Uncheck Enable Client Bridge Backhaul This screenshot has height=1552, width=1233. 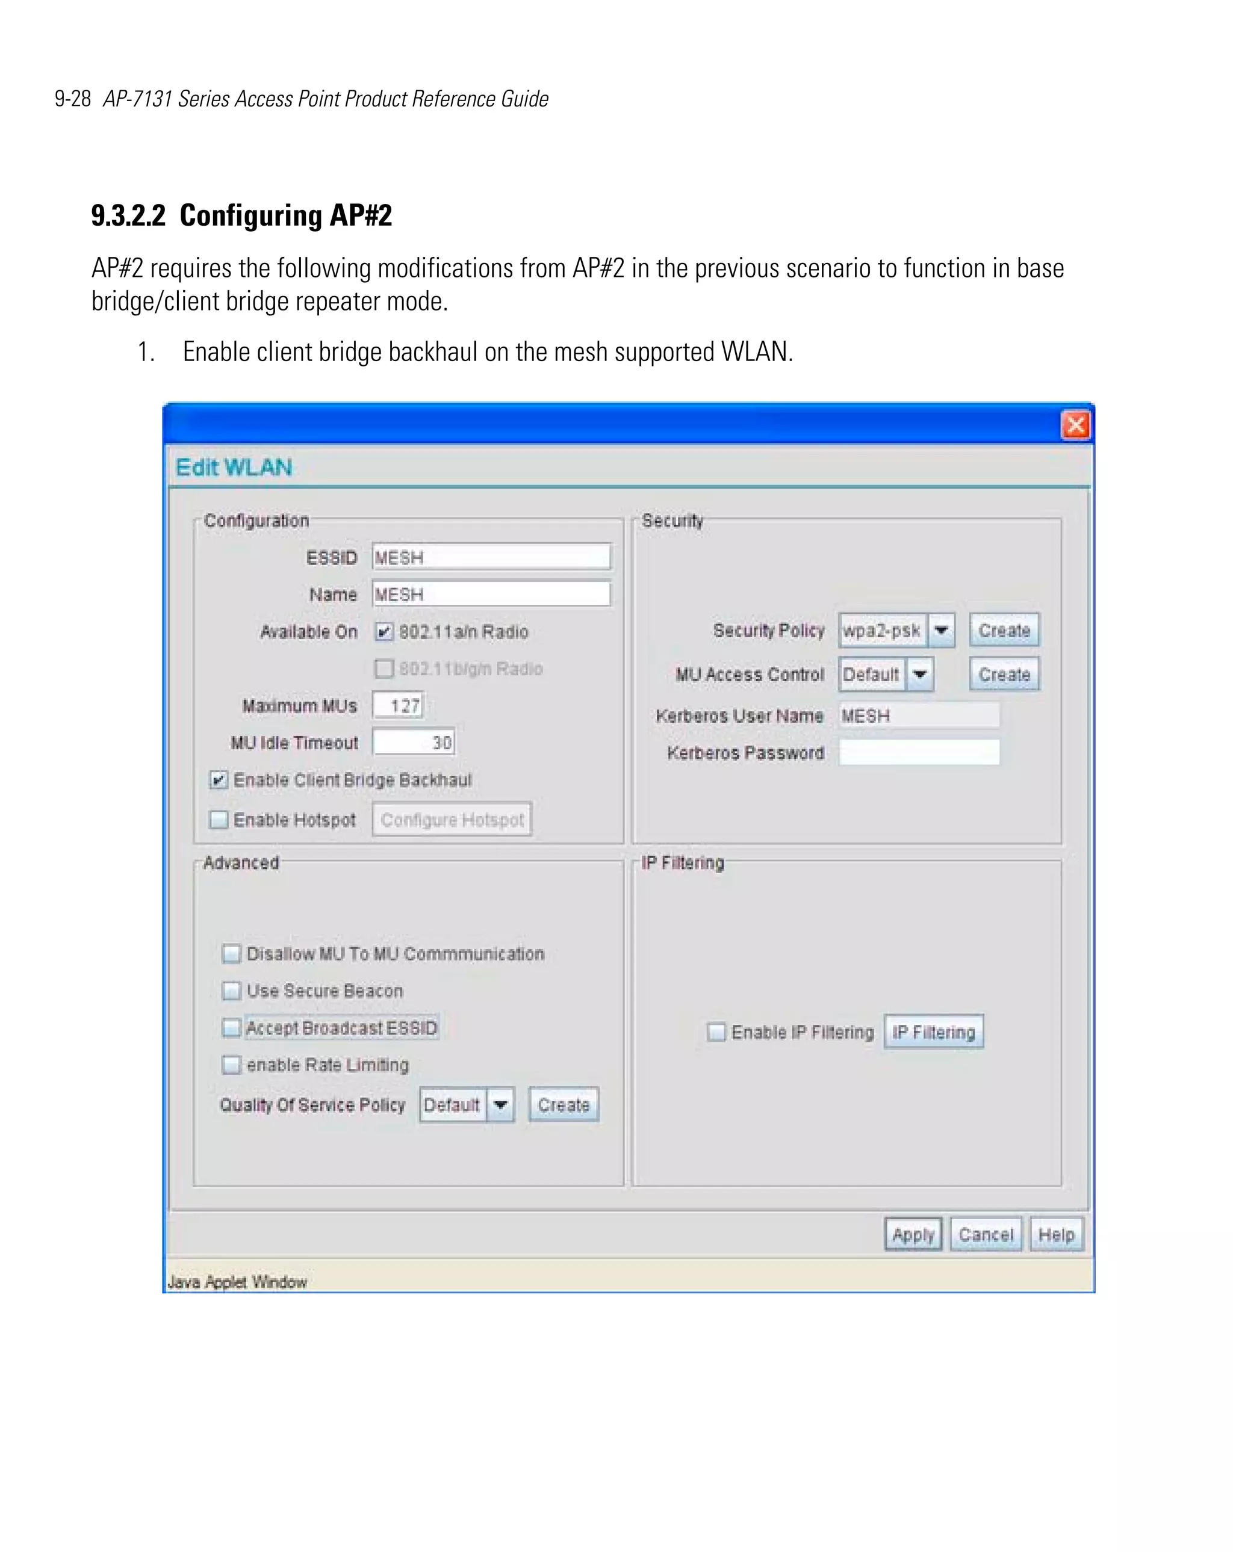coord(218,779)
